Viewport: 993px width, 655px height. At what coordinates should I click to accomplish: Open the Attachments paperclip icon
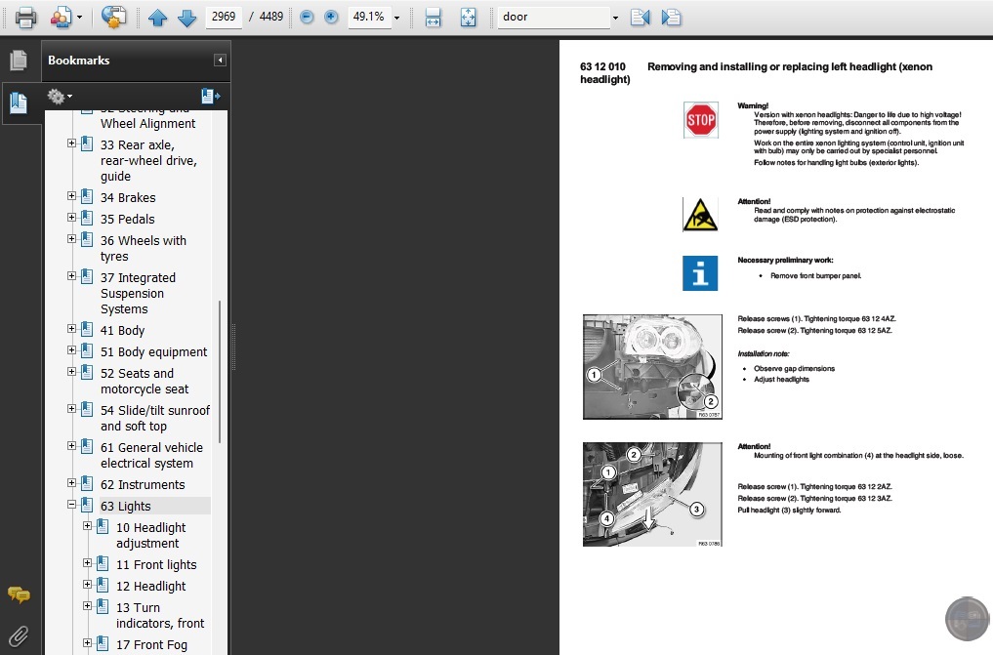click(x=19, y=635)
